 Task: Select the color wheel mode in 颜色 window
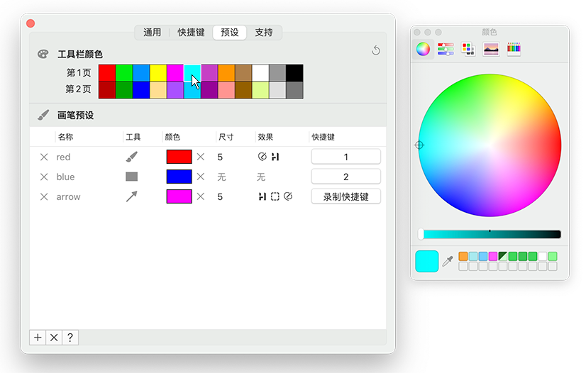tap(424, 49)
